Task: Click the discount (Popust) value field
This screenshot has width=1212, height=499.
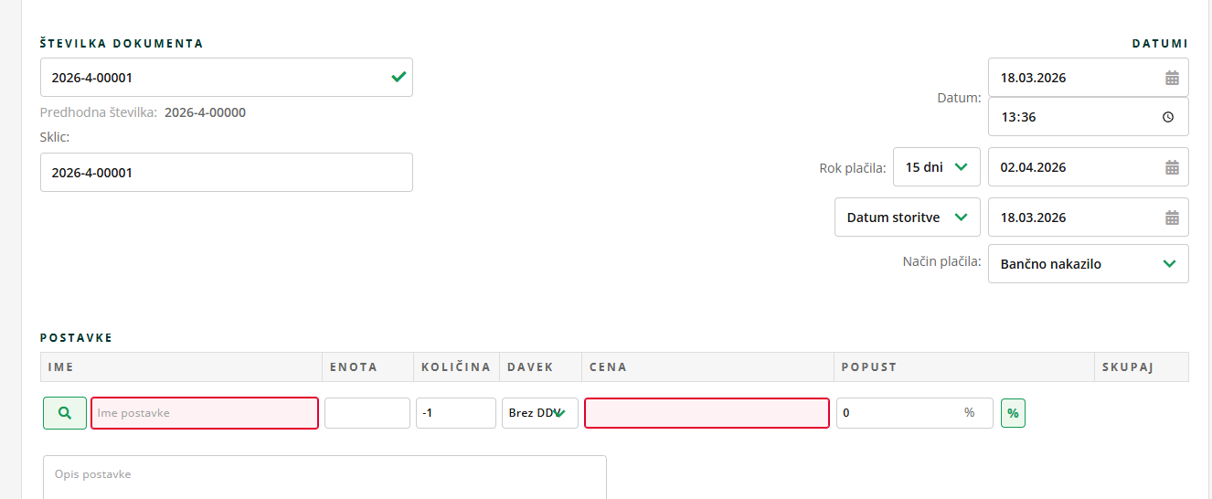Action: coord(896,413)
